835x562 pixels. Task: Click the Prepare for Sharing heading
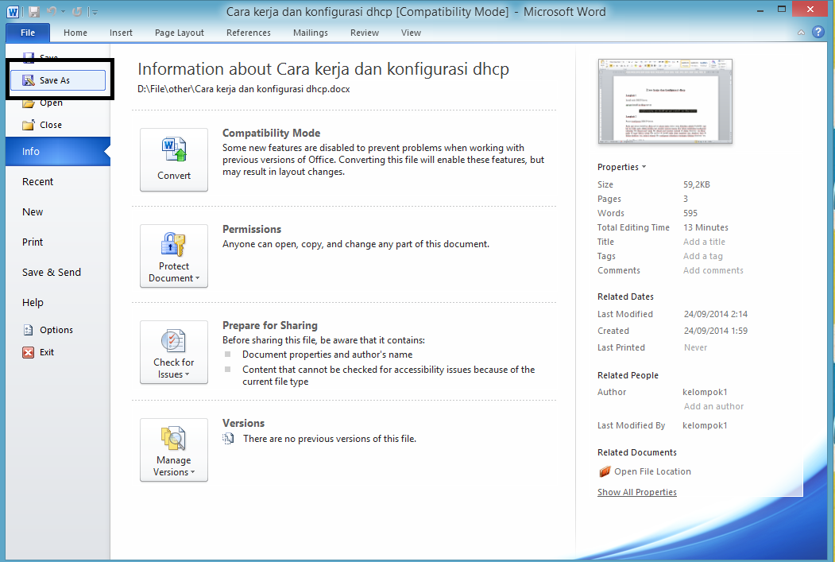(270, 325)
